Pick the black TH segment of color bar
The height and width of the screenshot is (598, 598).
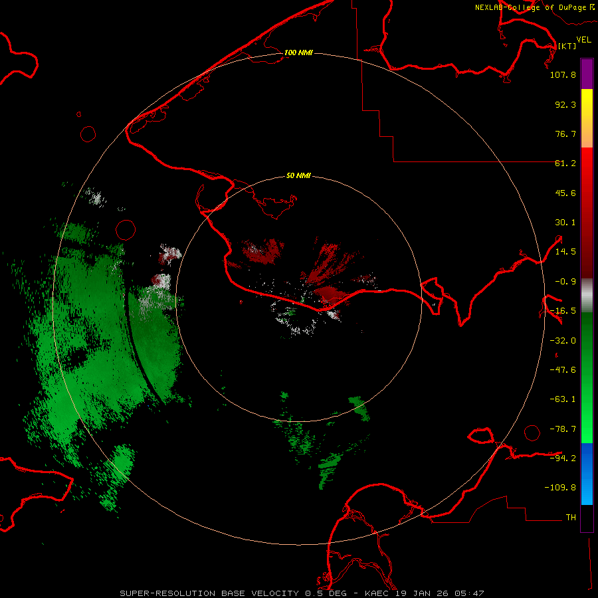(587, 518)
